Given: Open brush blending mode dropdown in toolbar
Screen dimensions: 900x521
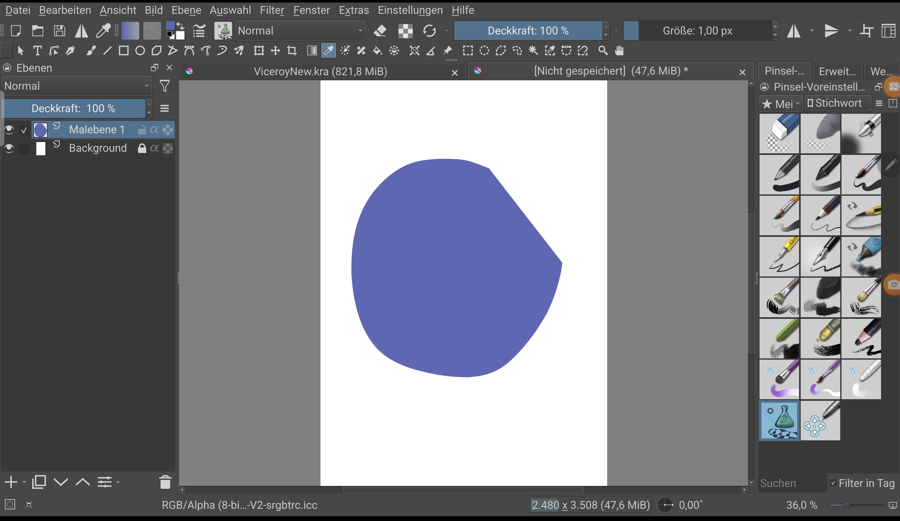Looking at the screenshot, I should click(x=300, y=31).
